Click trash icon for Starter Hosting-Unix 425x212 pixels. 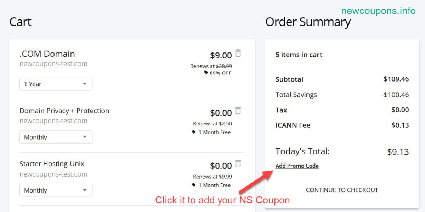tap(238, 163)
